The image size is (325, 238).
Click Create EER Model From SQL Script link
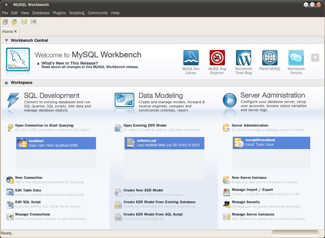click(x=153, y=214)
